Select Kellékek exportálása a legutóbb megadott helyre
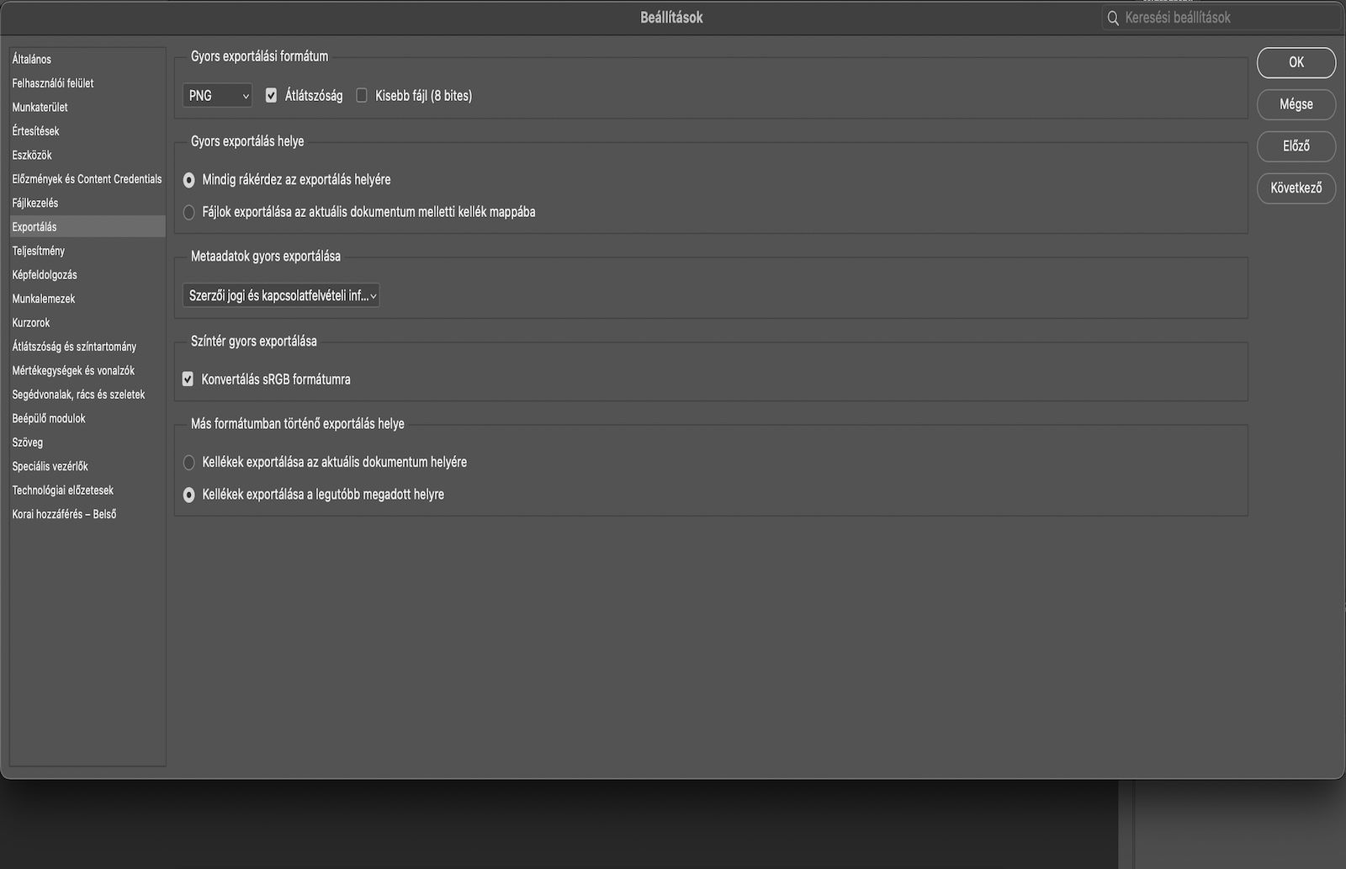 coord(189,495)
